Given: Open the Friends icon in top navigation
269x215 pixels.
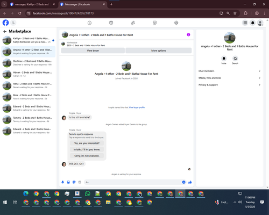Looking at the screenshot, I should [133, 23].
